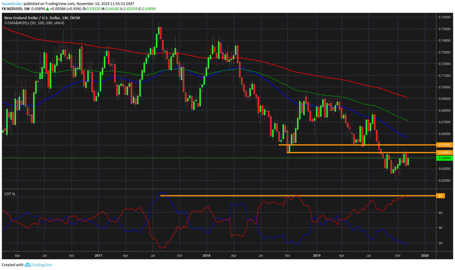
Task: Click the COT % indicator label
Action: tap(10, 194)
